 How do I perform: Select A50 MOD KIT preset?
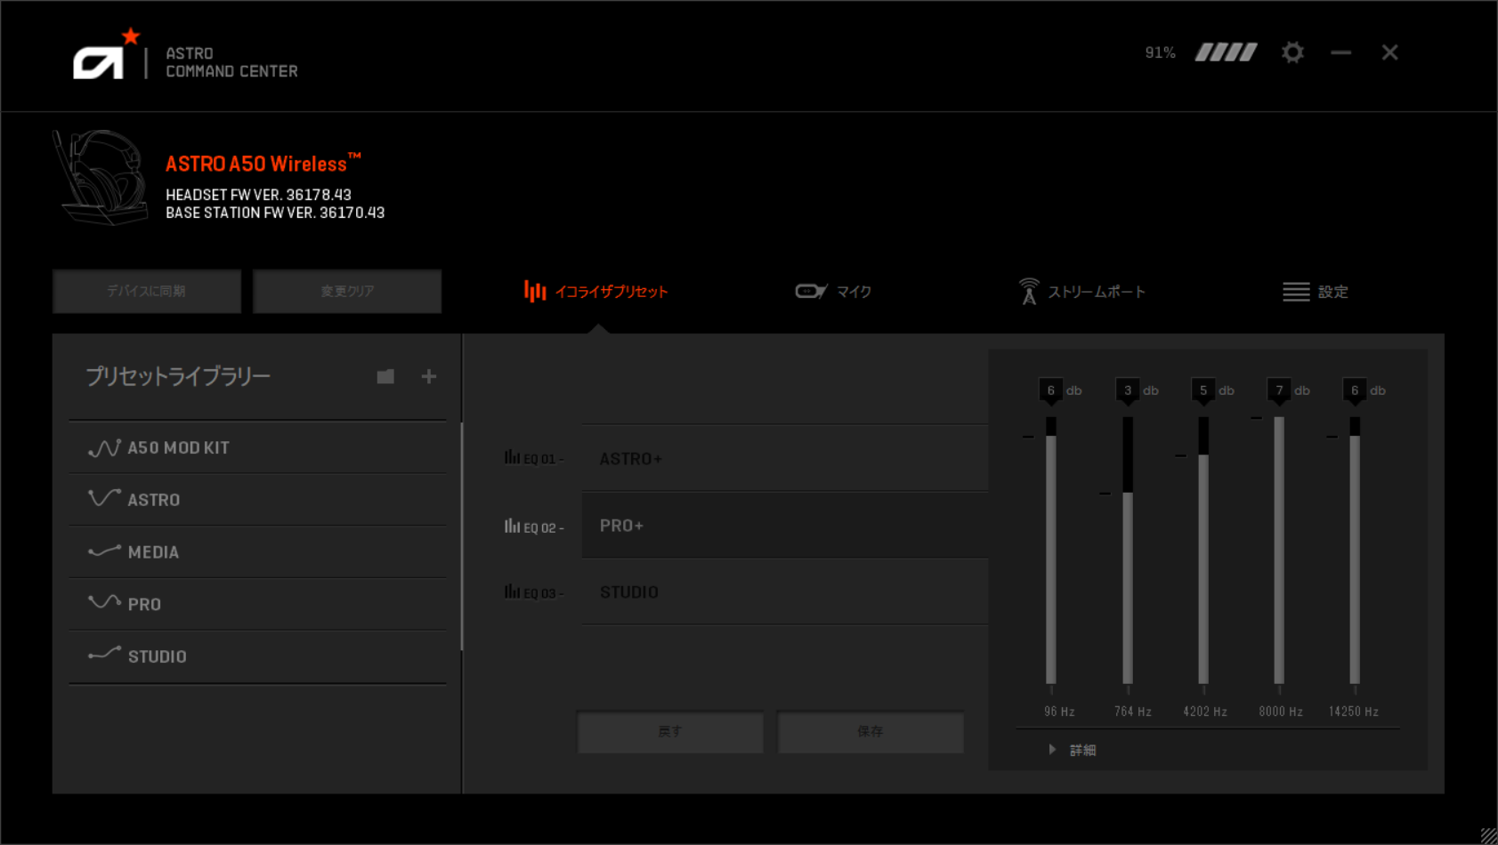[258, 447]
